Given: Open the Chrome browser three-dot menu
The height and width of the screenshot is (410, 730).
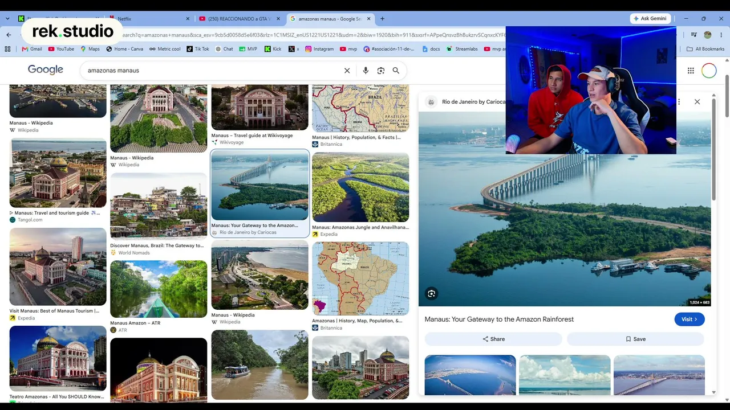Looking at the screenshot, I should 721,35.
